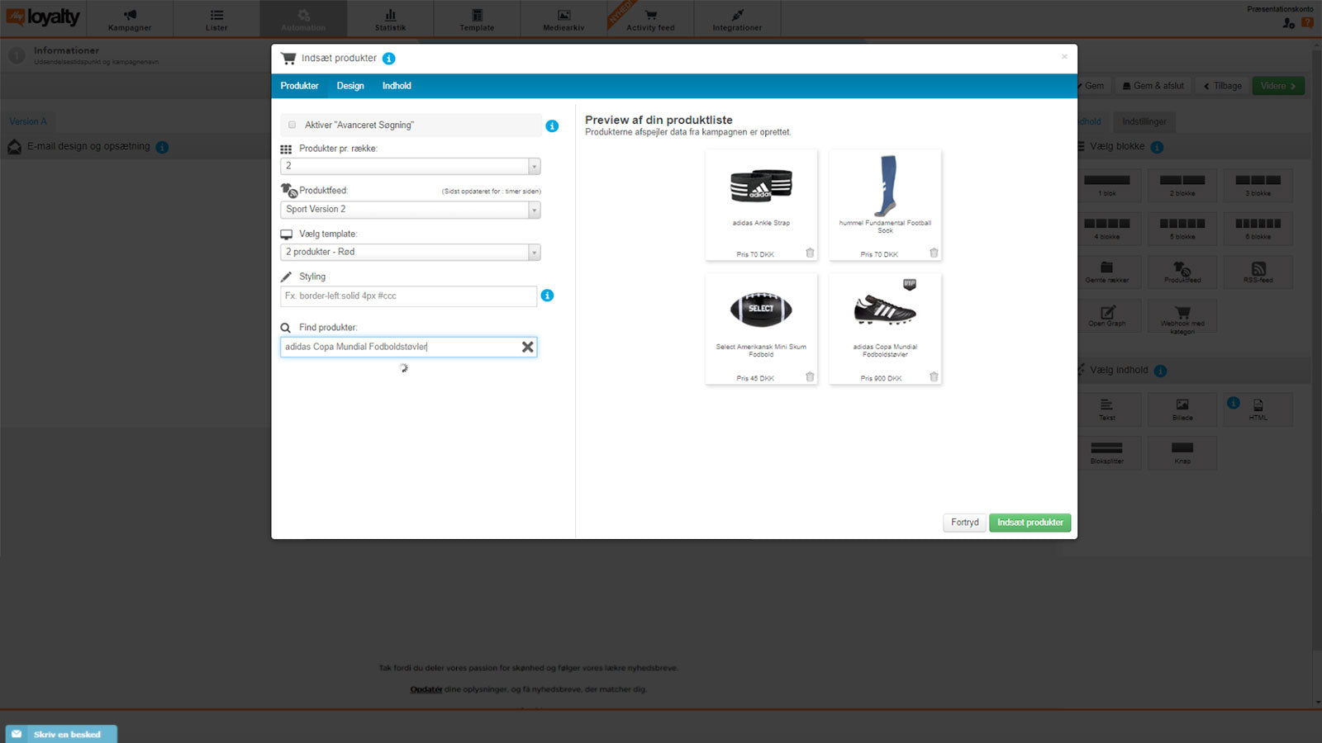The height and width of the screenshot is (743, 1322).
Task: Click adidas Ankle Strap product thumbnail
Action: pyautogui.click(x=761, y=186)
